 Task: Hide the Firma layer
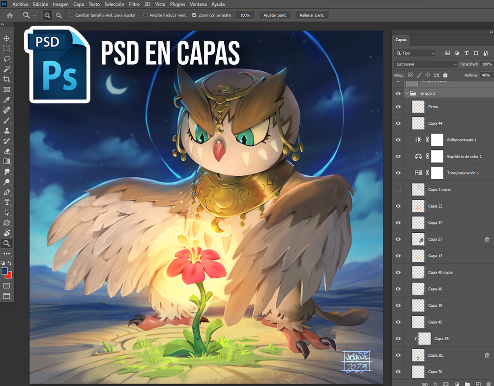coord(398,107)
